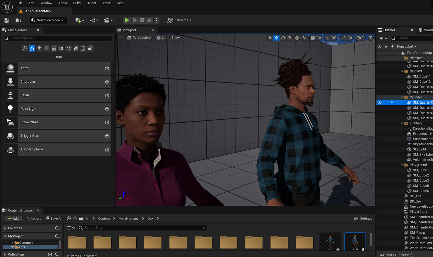The width and height of the screenshot is (433, 257).
Task: Select the Shapes category cube icon
Action: tap(47, 49)
